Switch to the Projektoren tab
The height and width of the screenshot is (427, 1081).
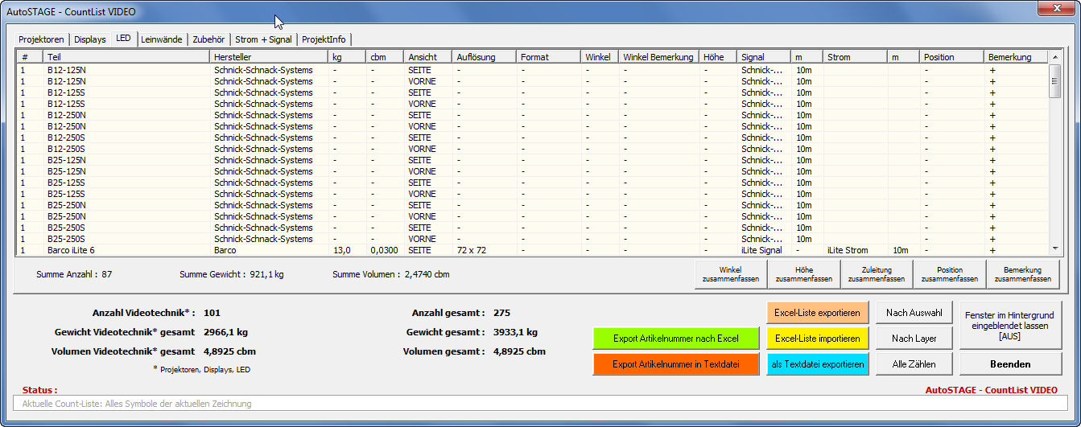41,39
